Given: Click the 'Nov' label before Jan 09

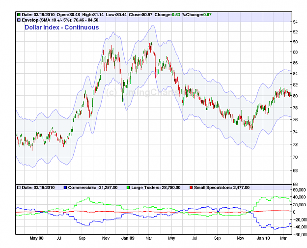Looking at the screenshot, I should pyautogui.click(x=106, y=238).
